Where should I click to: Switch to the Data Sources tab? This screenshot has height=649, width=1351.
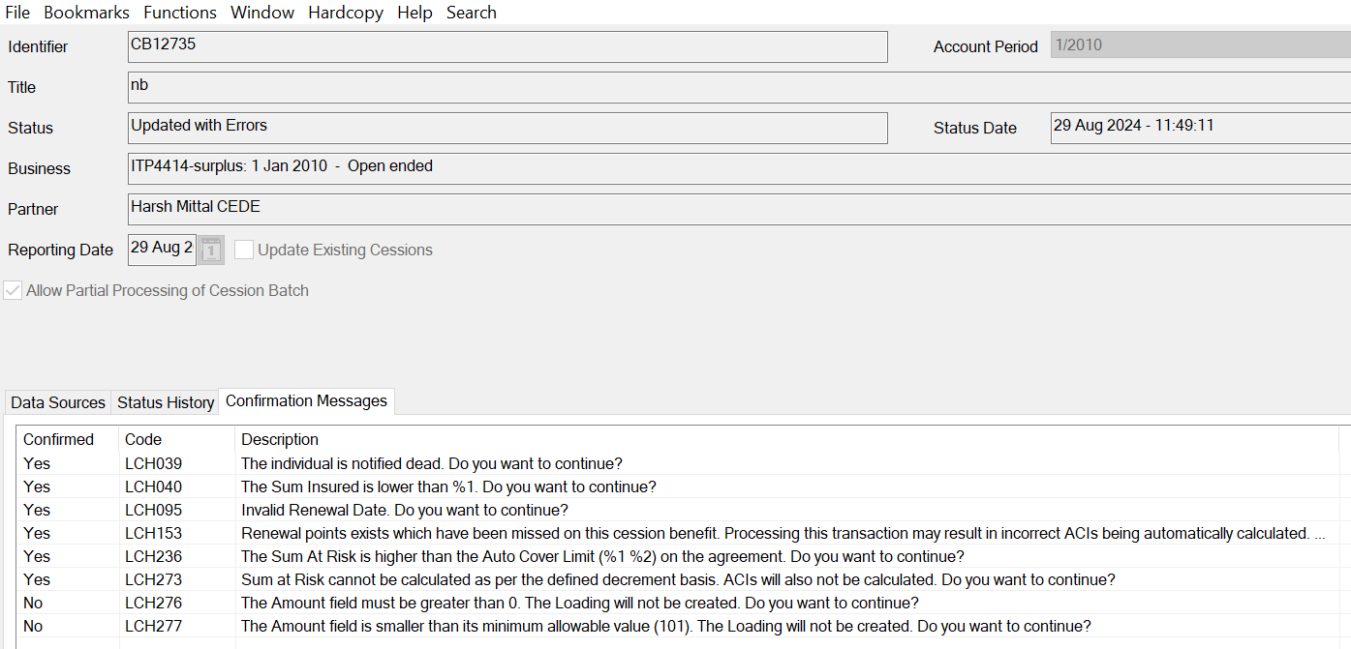click(58, 402)
